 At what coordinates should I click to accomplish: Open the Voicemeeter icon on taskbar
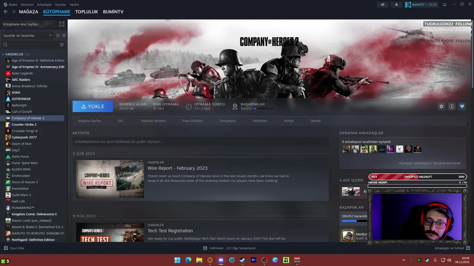(297, 260)
